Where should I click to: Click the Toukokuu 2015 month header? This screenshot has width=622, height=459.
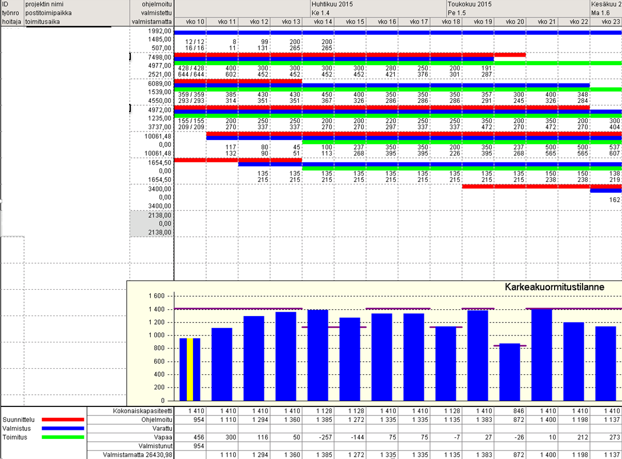click(469, 5)
